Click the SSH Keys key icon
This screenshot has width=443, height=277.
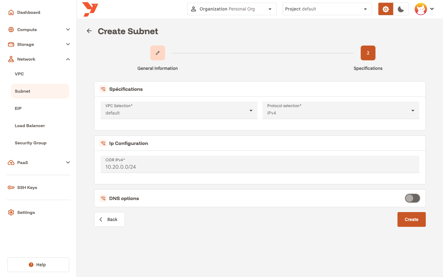point(11,187)
